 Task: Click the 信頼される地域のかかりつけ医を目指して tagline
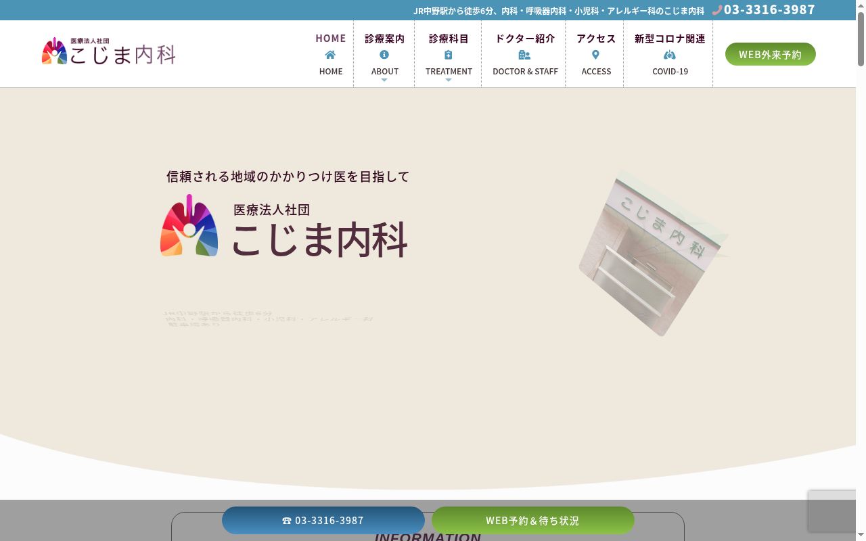click(x=288, y=177)
